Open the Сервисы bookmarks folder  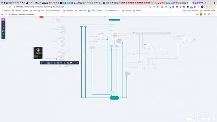(x=6, y=11)
